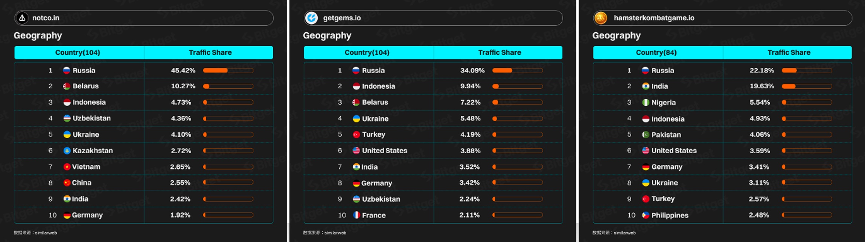Click the getgems.io blue logo icon
The height and width of the screenshot is (242, 865).
pyautogui.click(x=311, y=18)
